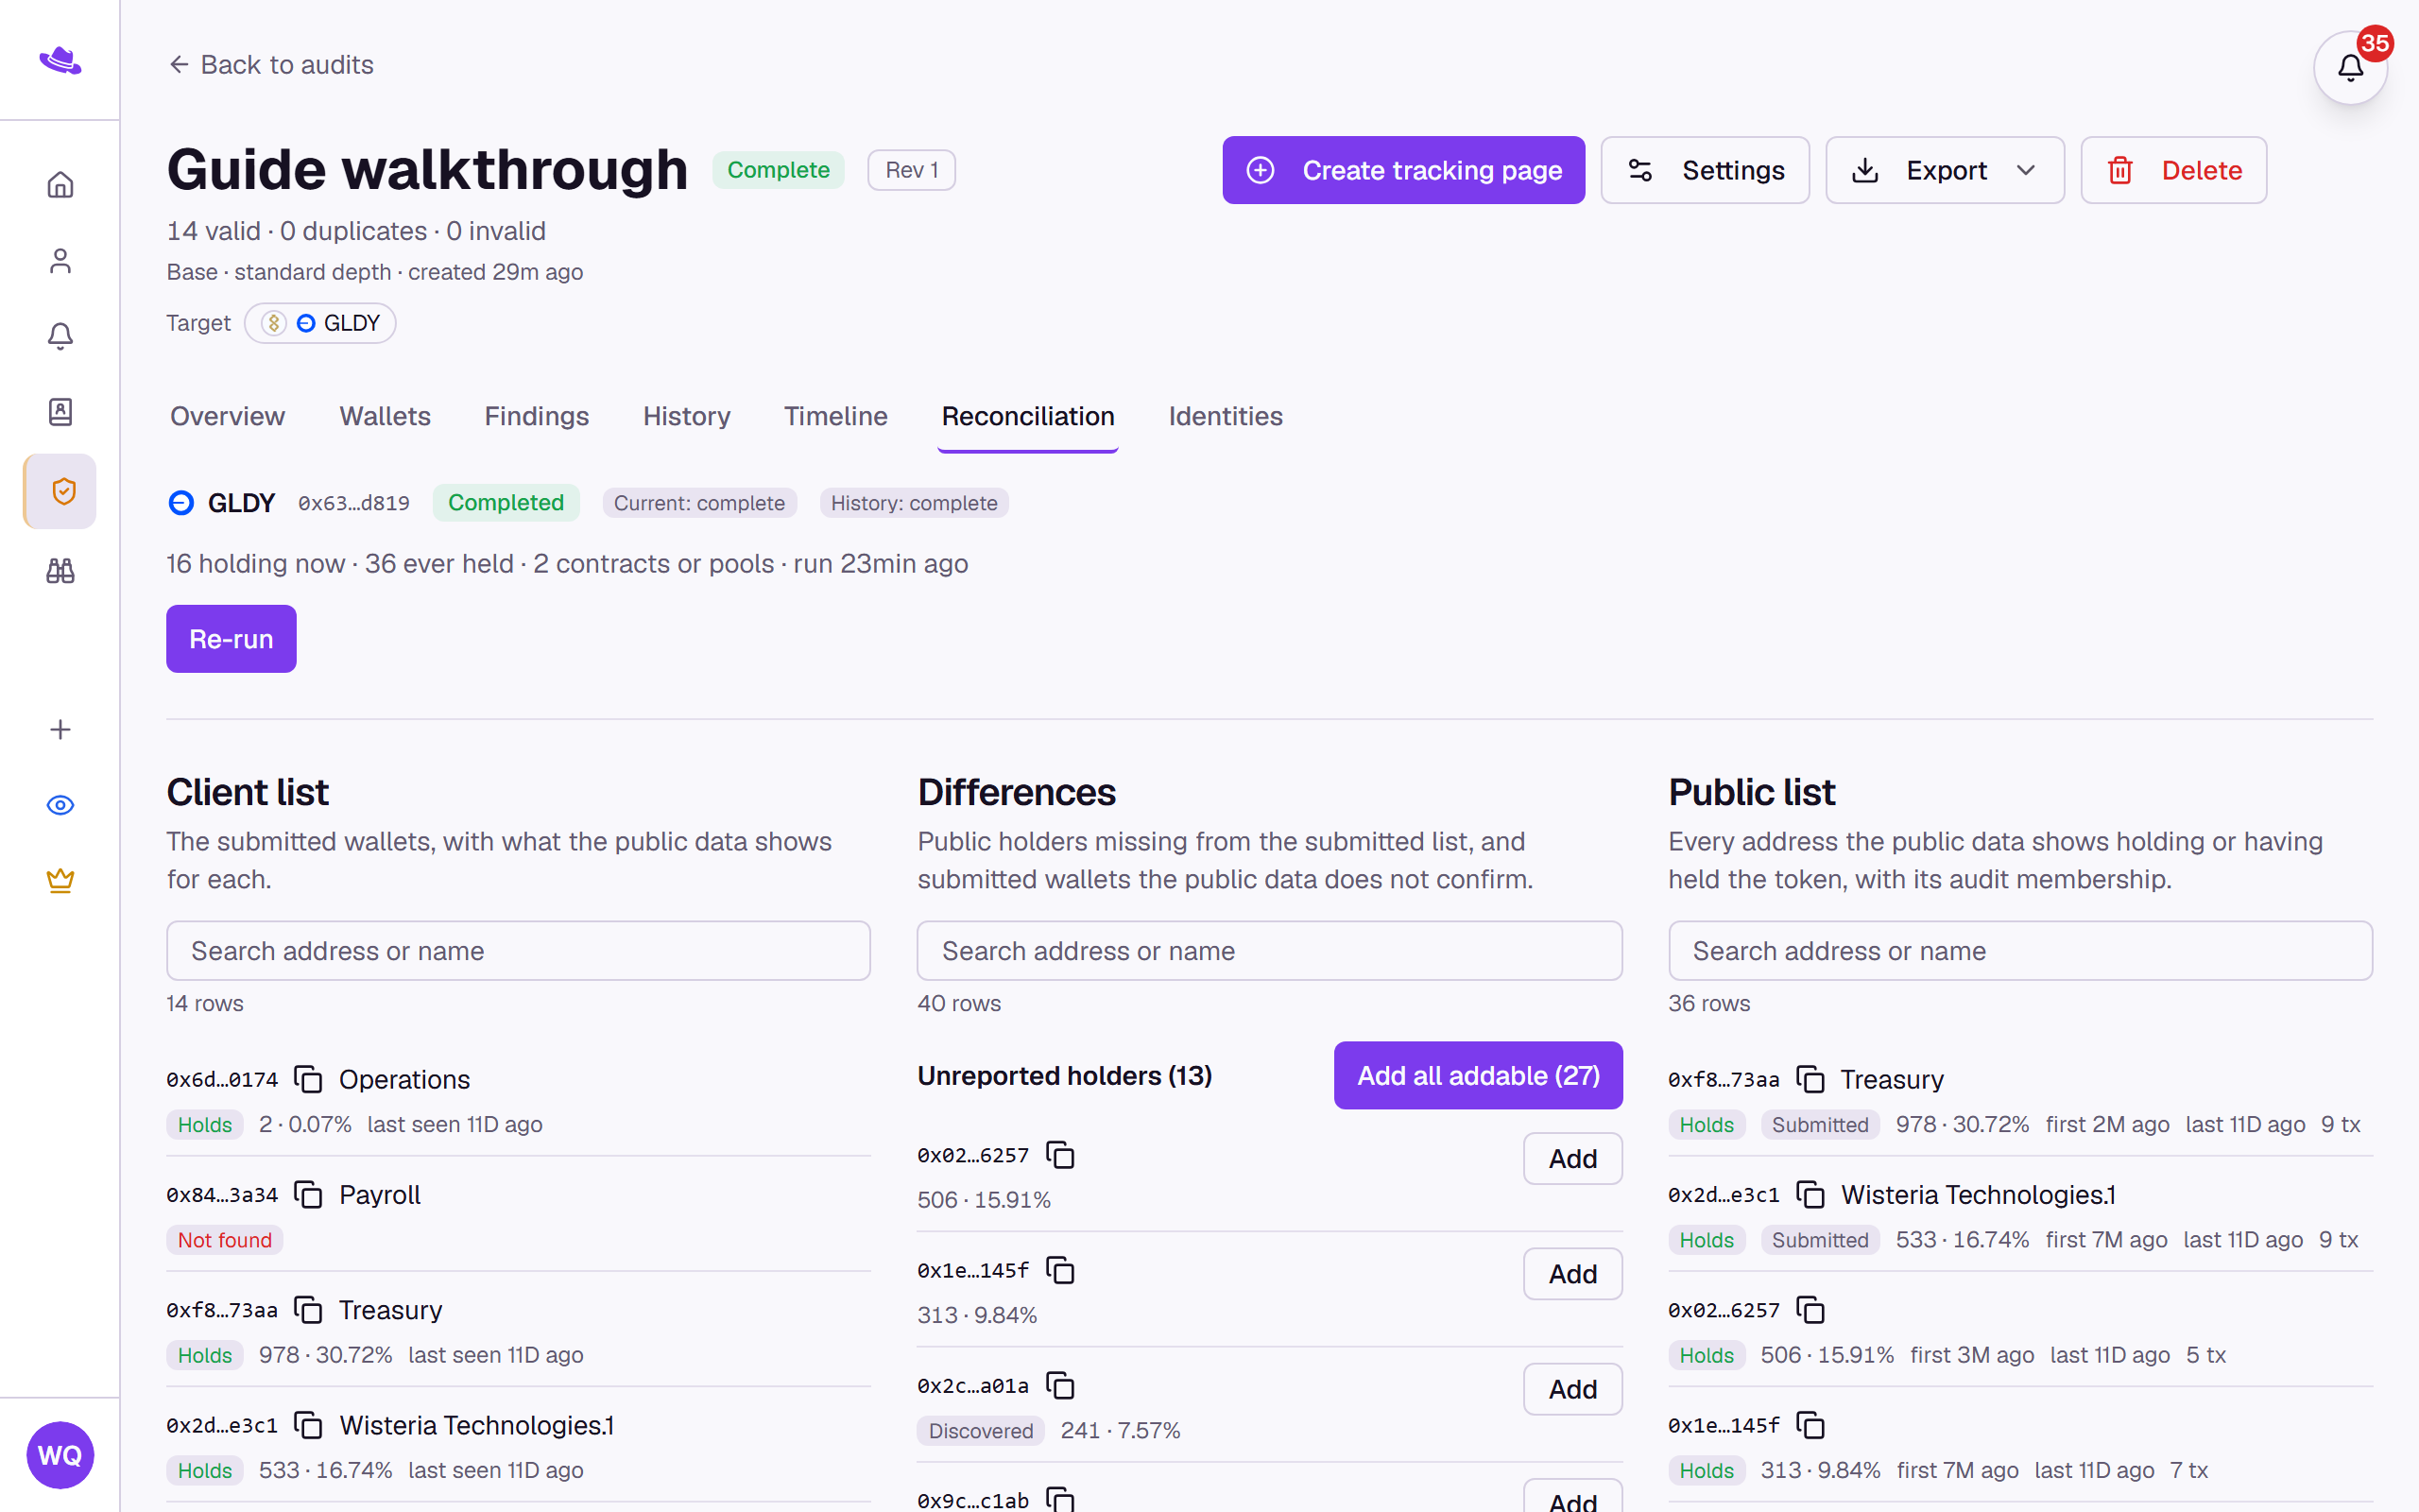2419x1512 pixels.
Task: Copy address 0x9c…c1ab in Differences
Action: tap(1059, 1499)
